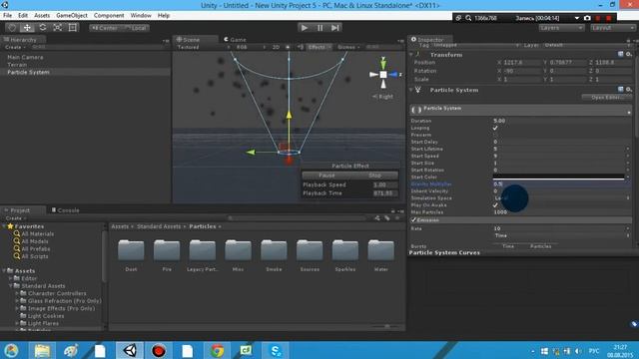Toggle scene audio icon

pyautogui.click(x=301, y=47)
